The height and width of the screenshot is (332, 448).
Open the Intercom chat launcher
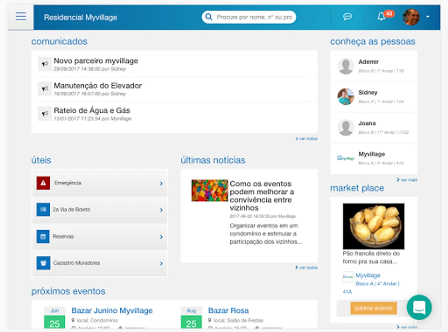tap(419, 307)
